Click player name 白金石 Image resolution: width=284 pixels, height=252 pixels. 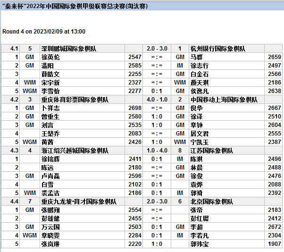(x=200, y=74)
